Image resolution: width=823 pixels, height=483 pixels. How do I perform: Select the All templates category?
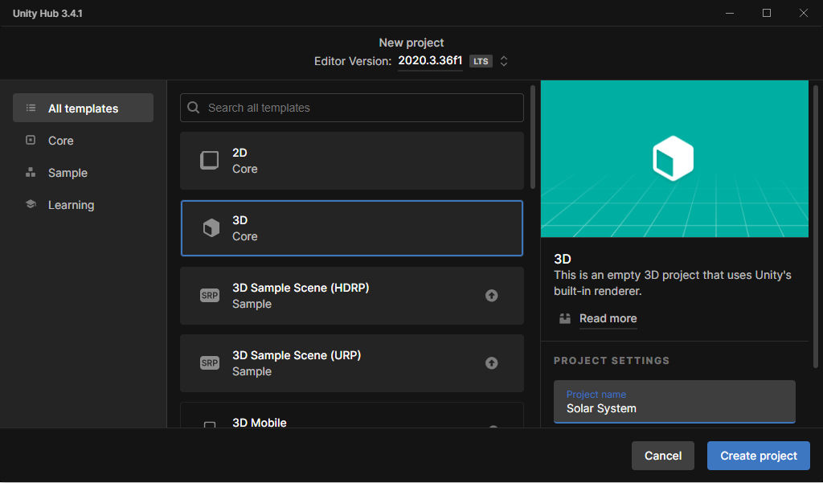tap(83, 108)
